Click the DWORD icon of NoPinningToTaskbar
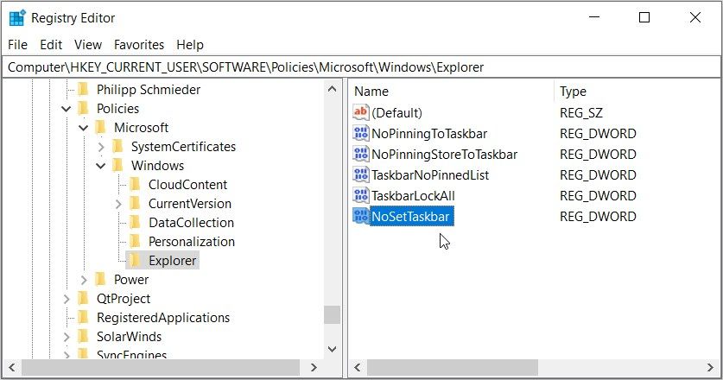Image resolution: width=723 pixels, height=380 pixels. point(360,133)
